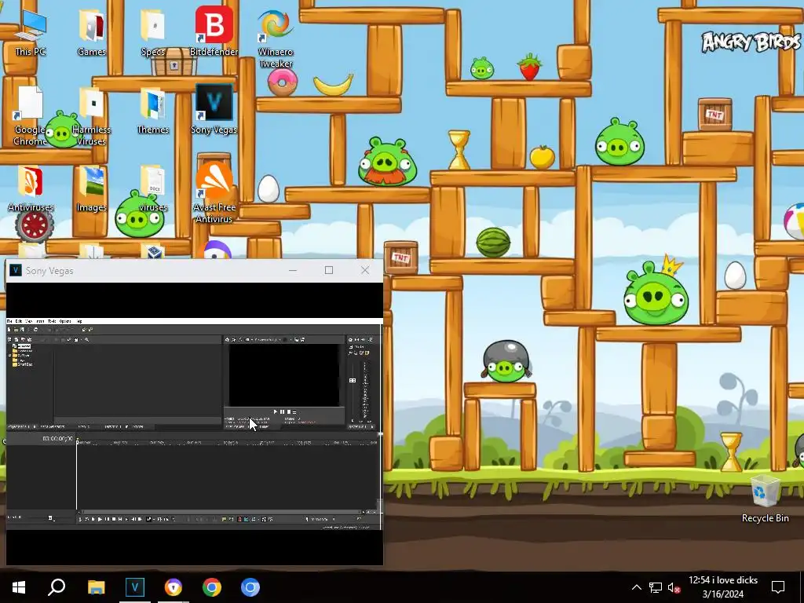Open the Harmless Viruses folder
This screenshot has height=603, width=804.
pos(91,116)
